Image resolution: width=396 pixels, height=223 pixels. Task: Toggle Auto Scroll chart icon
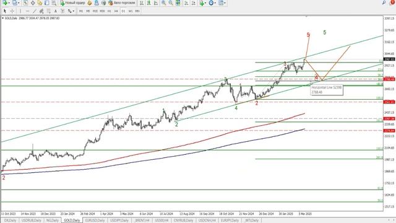[186, 2]
